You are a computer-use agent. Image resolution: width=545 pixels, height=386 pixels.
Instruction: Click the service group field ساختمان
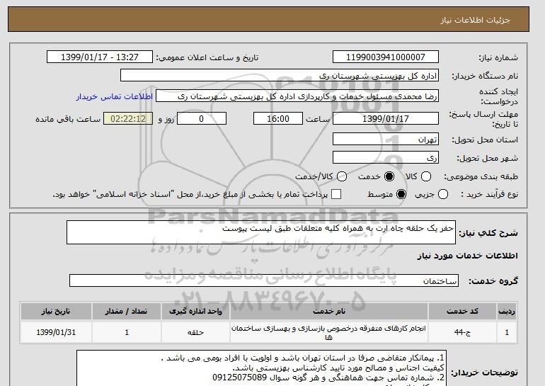[264, 280]
